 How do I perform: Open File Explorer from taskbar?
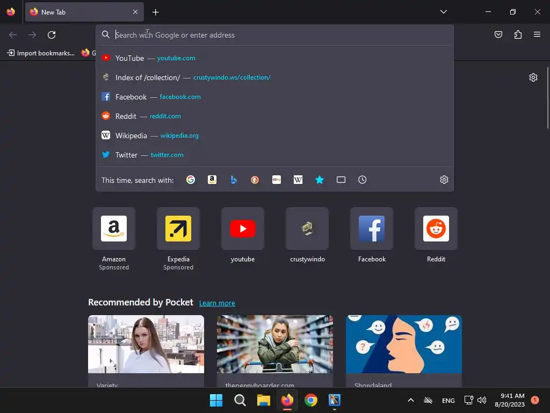pyautogui.click(x=263, y=400)
